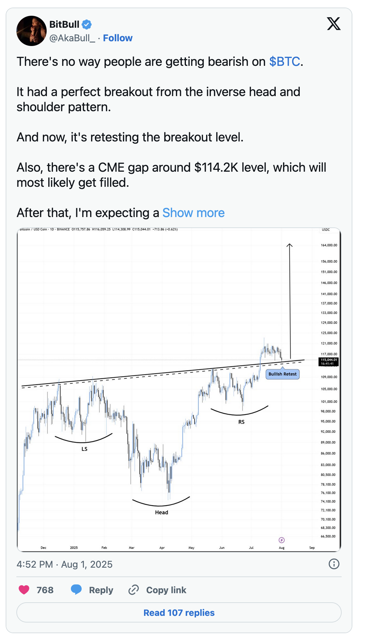Click the Reply text label
The height and width of the screenshot is (642, 370).
[101, 590]
